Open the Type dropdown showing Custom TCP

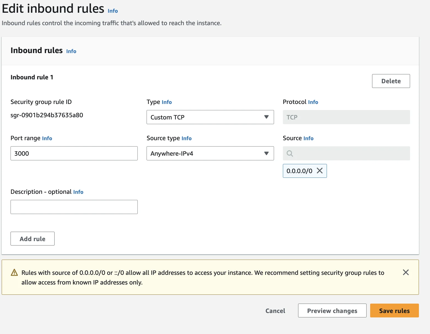(210, 117)
